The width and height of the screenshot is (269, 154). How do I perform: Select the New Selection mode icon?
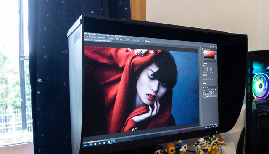pyautogui.click(x=87, y=37)
